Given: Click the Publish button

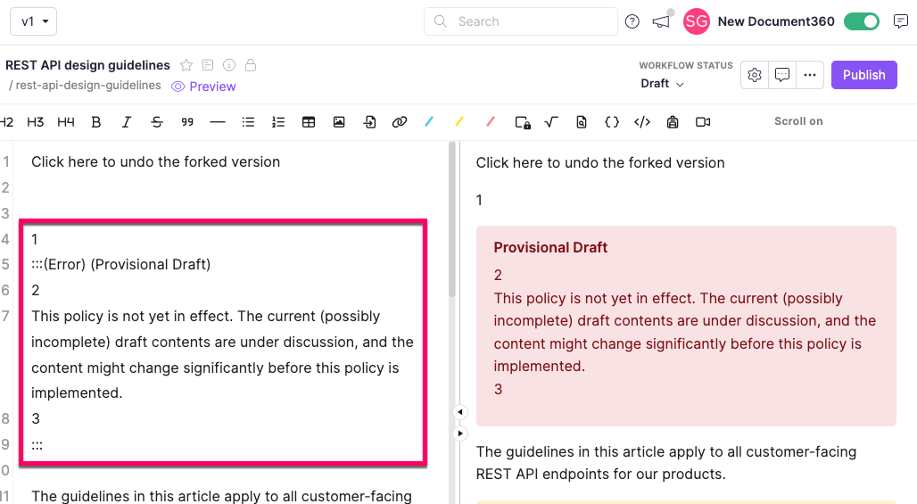Looking at the screenshot, I should [863, 75].
